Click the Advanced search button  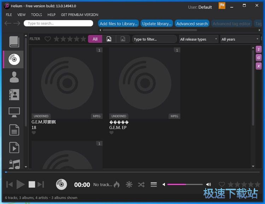coord(192,24)
